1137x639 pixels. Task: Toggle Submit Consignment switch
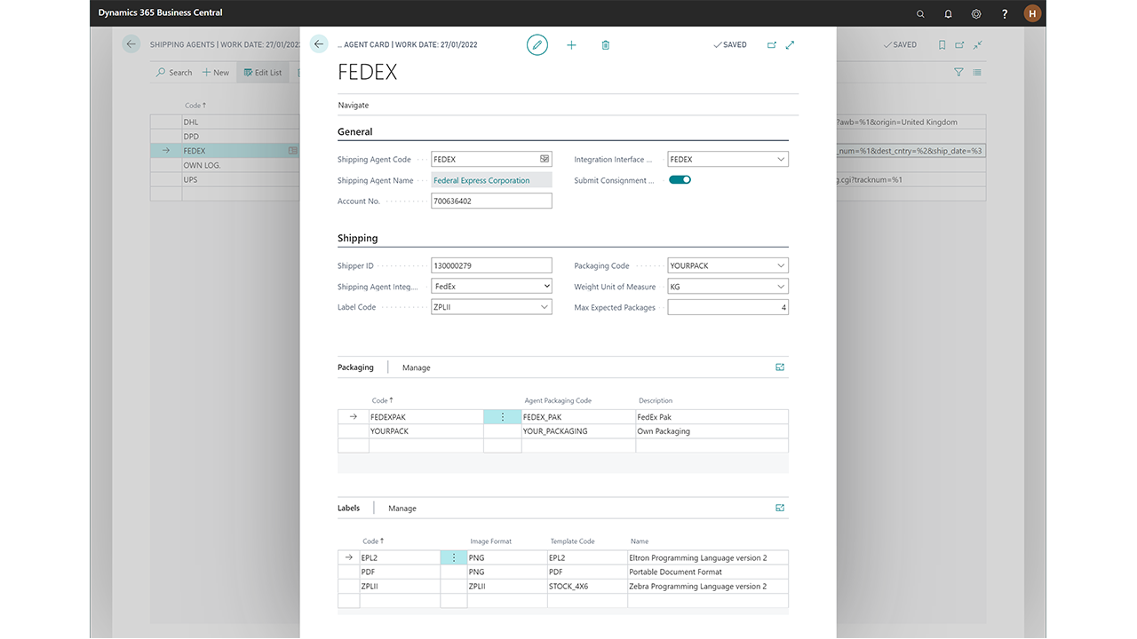(680, 180)
